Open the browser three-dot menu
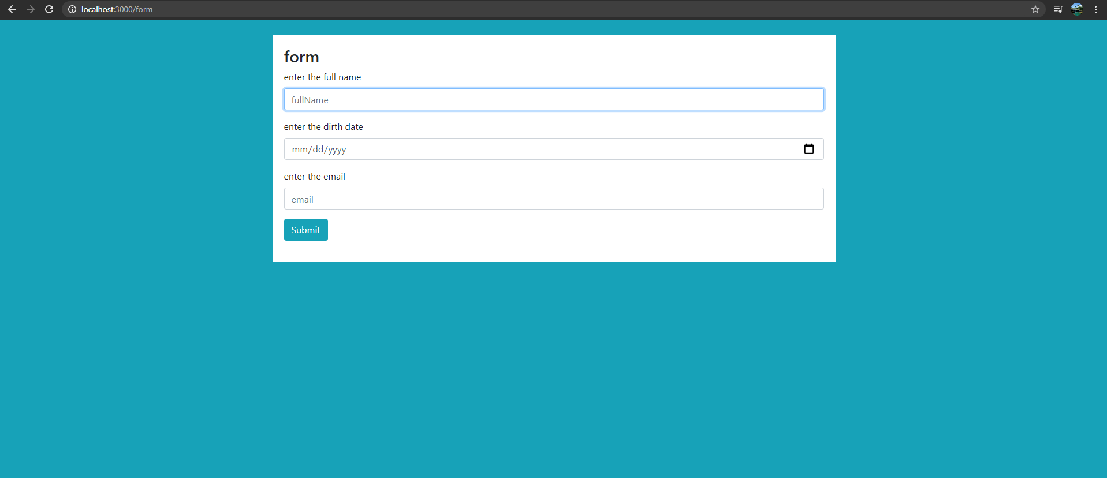 [1095, 9]
